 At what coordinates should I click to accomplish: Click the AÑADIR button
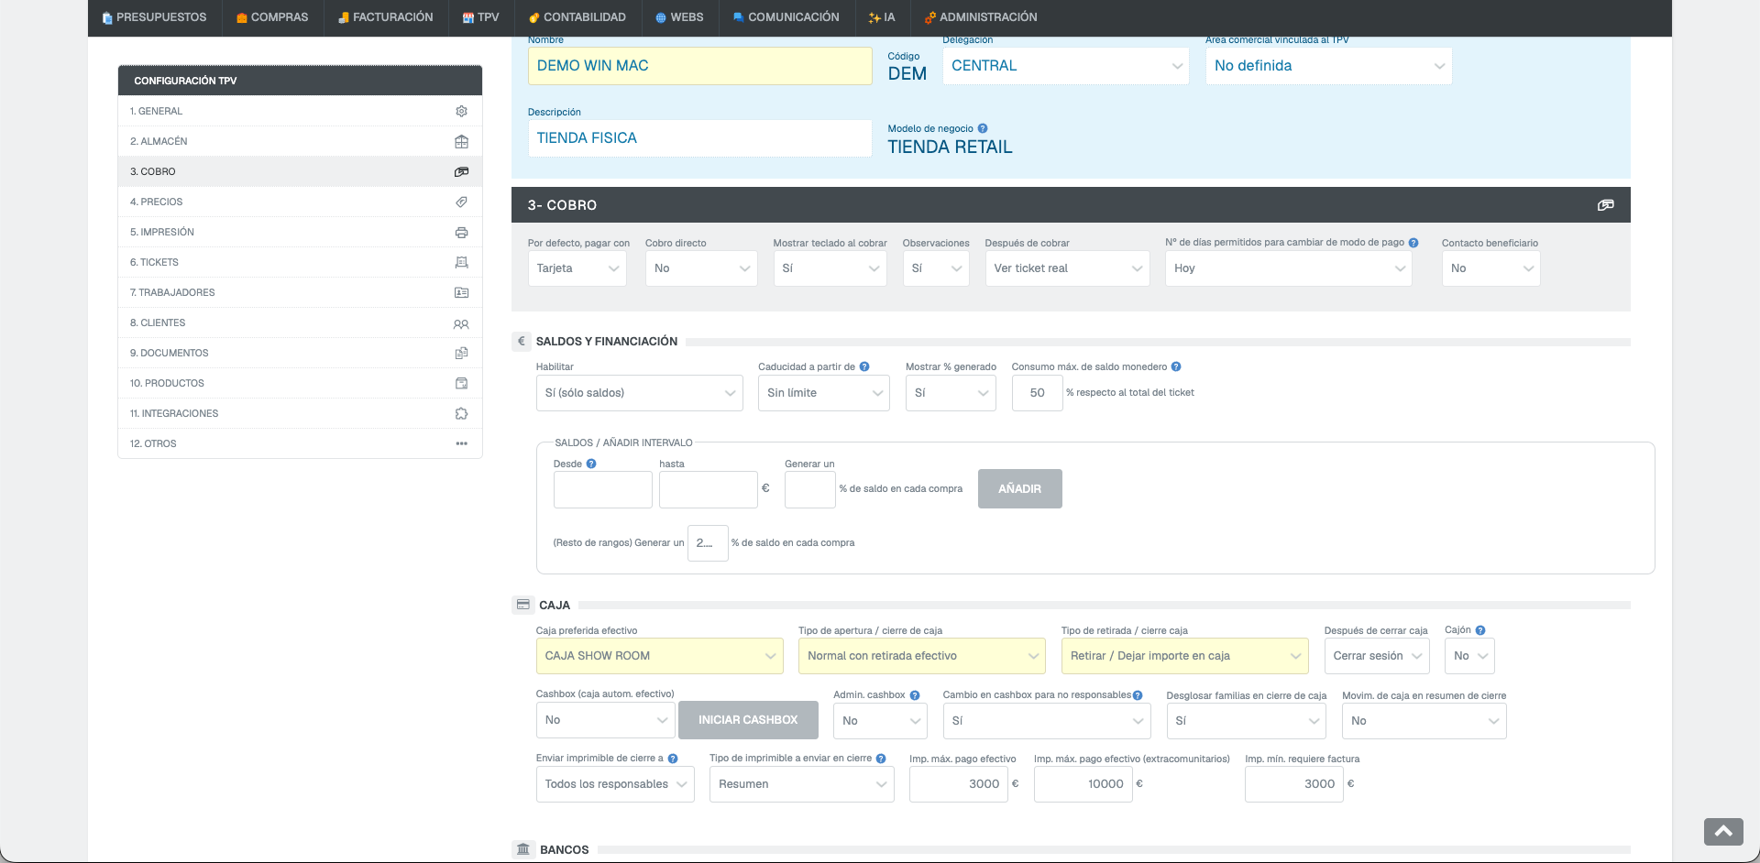1019,489
